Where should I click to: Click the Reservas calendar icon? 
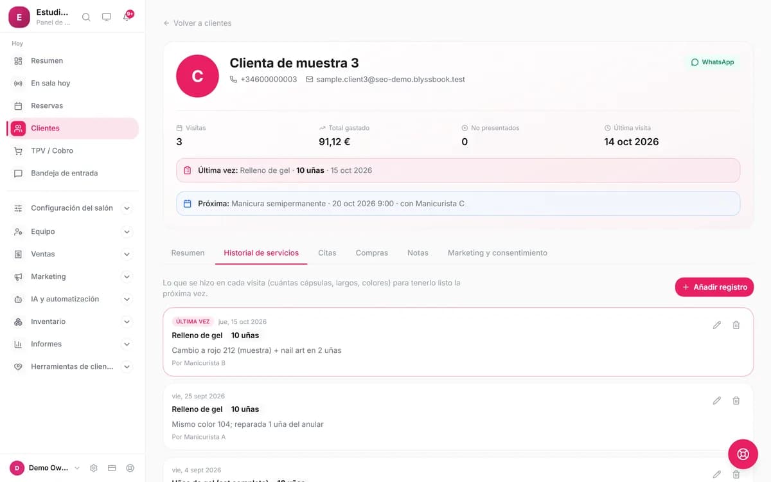point(18,105)
